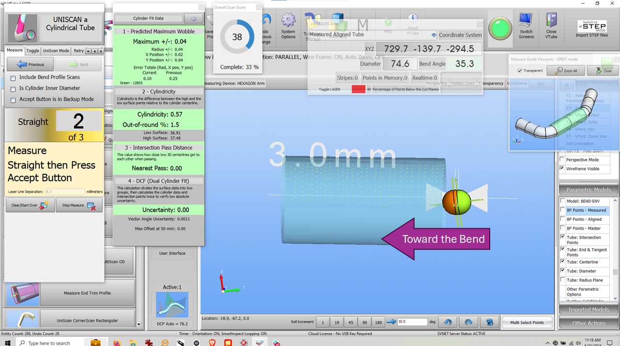Screen dimensions: 620x346
Task: Enable Perspective Mode checkbox
Action: (562, 159)
